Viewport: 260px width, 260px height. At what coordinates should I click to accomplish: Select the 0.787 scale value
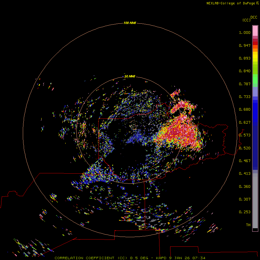click(x=245, y=84)
